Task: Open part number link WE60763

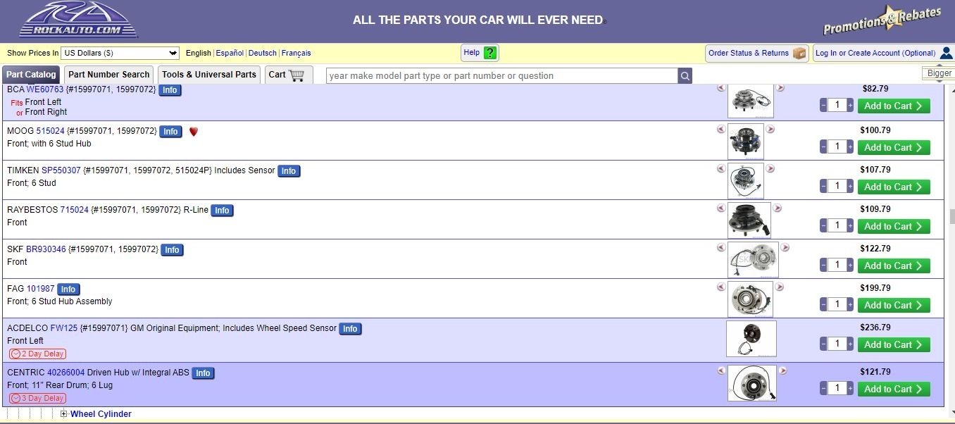Action: pyautogui.click(x=45, y=89)
